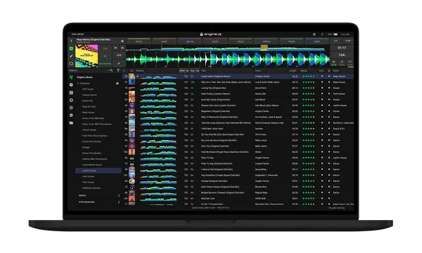Click the CUE button on the deck
The image size is (422, 253).
(x=119, y=55)
